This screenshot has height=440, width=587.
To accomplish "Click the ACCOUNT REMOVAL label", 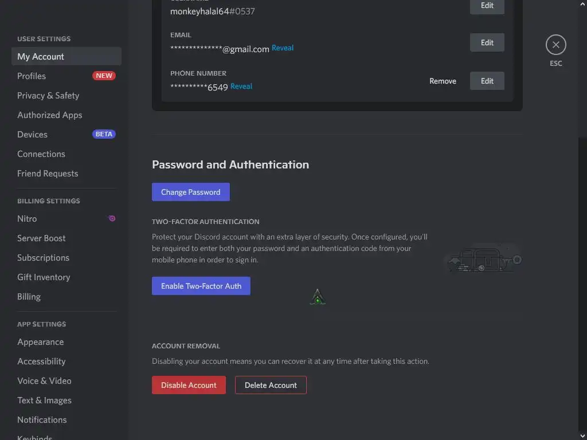I will [186, 346].
